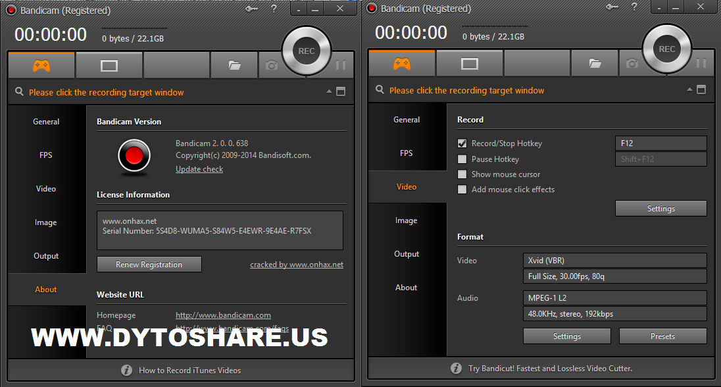The height and width of the screenshot is (387, 721).
Task: Click Try Bandicut video cutter tip
Action: coord(550,369)
